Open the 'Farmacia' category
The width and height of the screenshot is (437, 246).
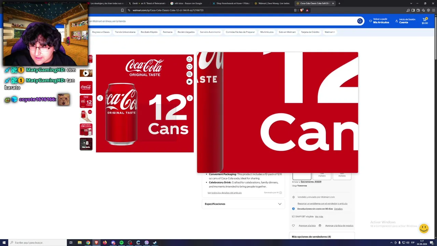click(x=168, y=32)
